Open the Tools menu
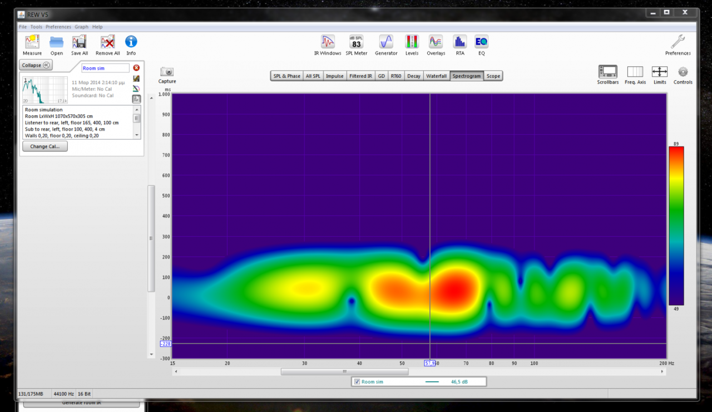The height and width of the screenshot is (412, 712). (36, 27)
